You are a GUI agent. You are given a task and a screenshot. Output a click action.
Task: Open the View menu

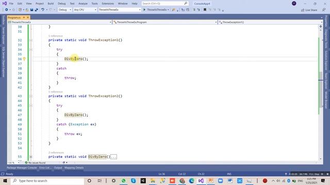pos(29,4)
